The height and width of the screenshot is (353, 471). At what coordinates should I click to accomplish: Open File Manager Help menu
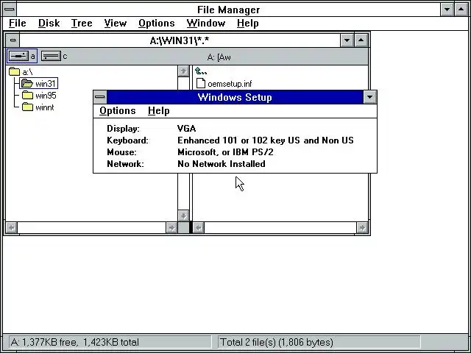(247, 23)
